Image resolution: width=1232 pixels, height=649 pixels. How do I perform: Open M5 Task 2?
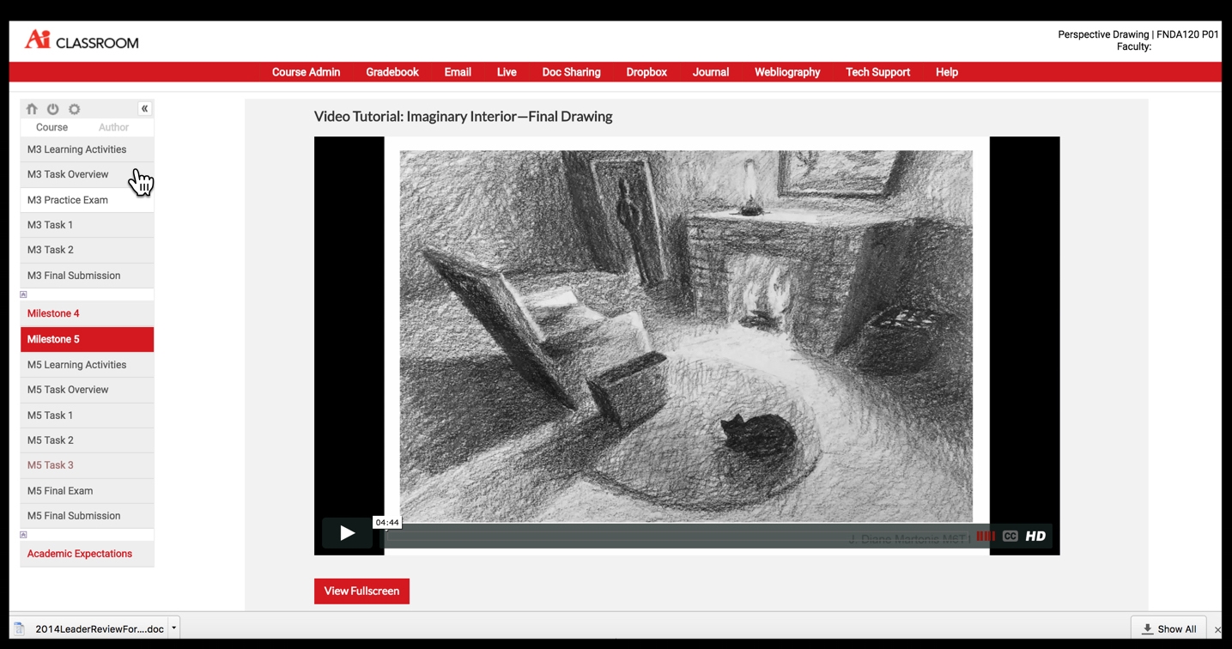pos(87,440)
